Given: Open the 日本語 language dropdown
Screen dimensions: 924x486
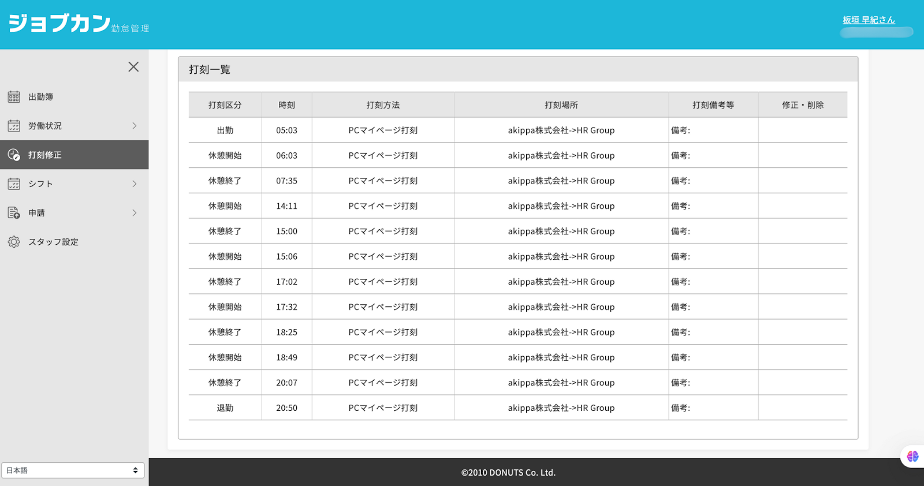Looking at the screenshot, I should point(73,470).
